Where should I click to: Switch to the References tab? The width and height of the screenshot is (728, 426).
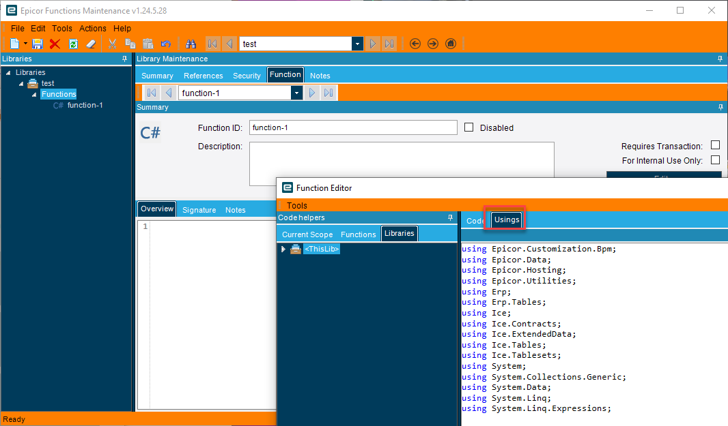(203, 76)
